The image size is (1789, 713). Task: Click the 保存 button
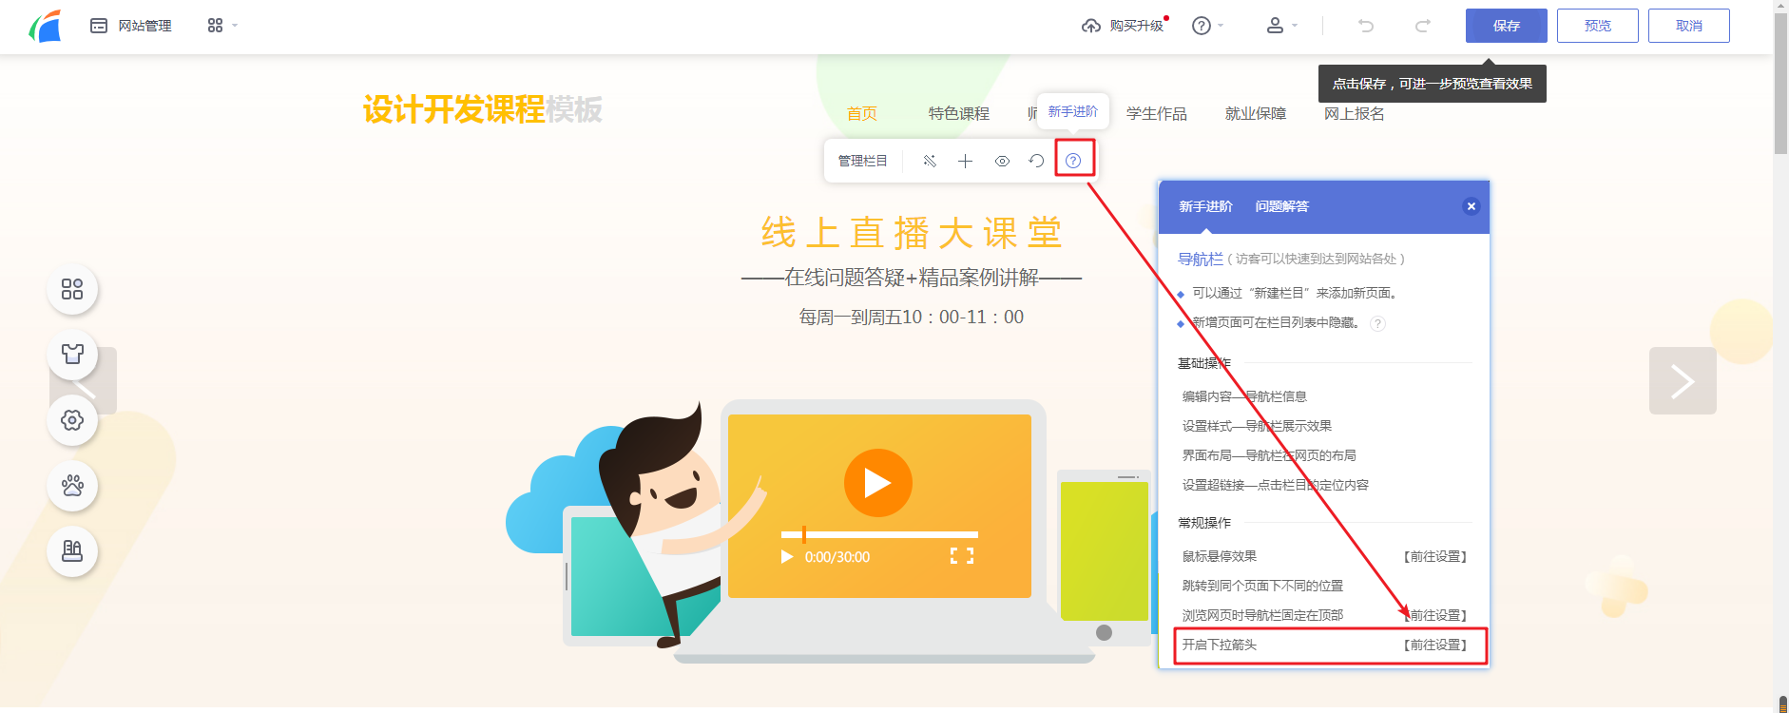pyautogui.click(x=1507, y=26)
